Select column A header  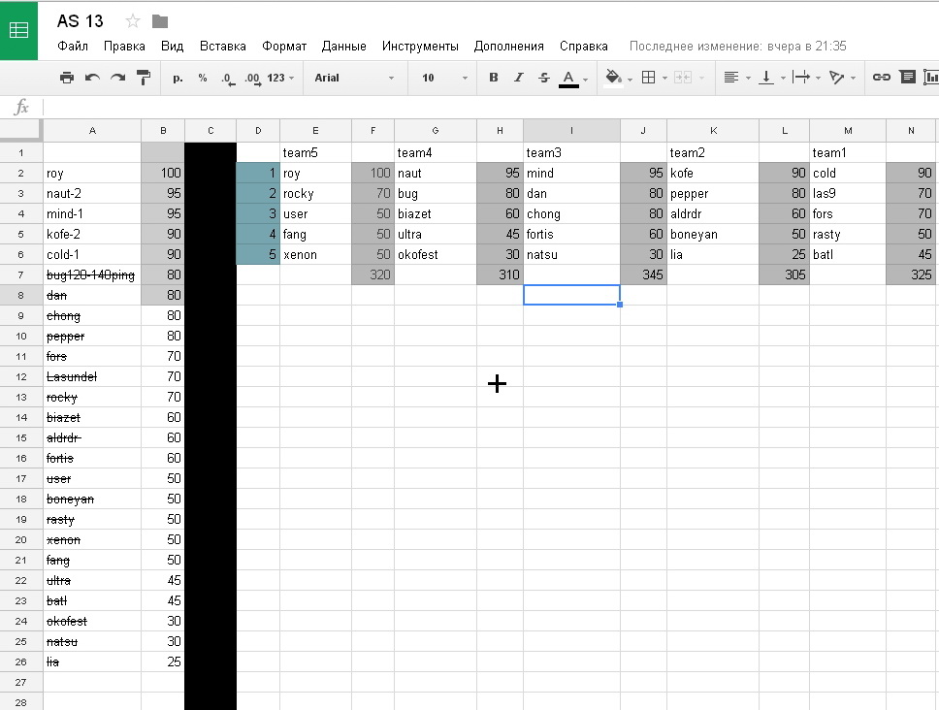pyautogui.click(x=92, y=131)
